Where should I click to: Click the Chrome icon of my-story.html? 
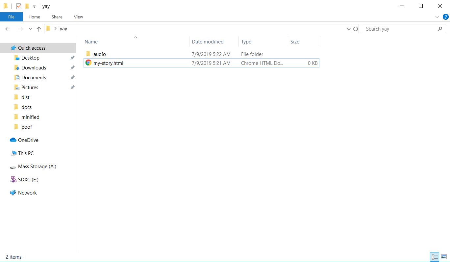(88, 63)
